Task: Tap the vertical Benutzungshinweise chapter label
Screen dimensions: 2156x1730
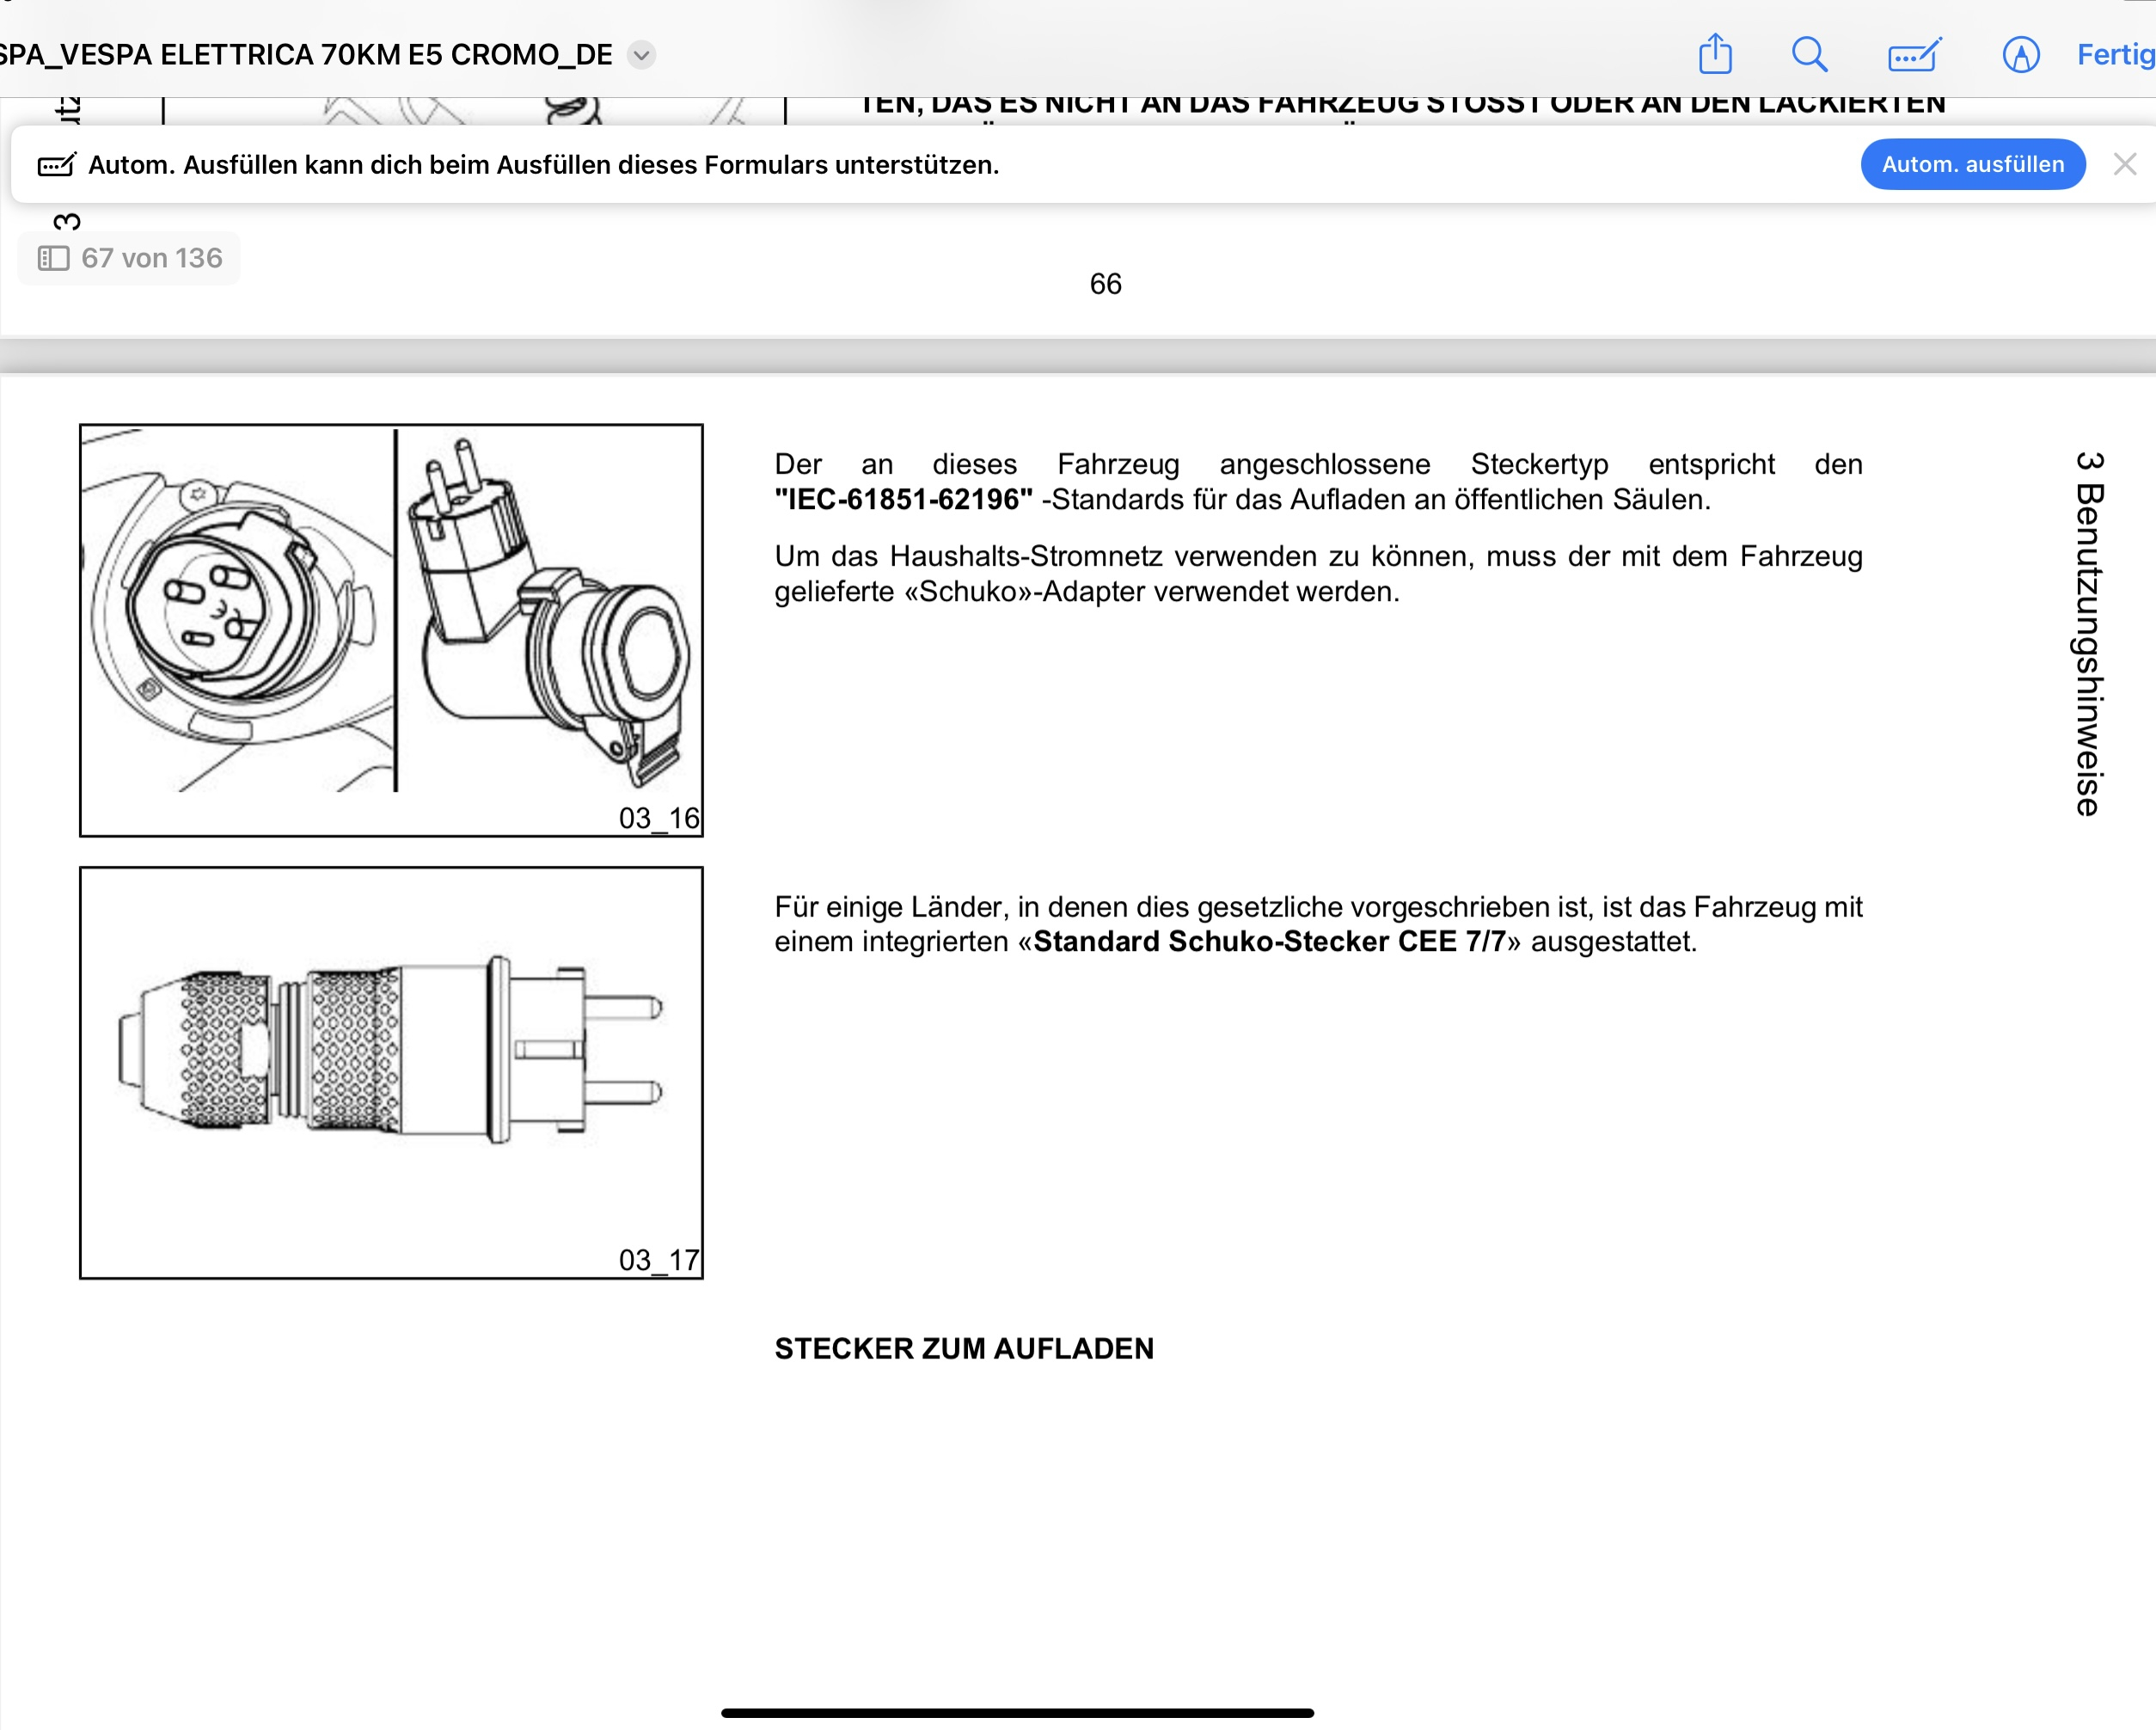Action: [2089, 634]
